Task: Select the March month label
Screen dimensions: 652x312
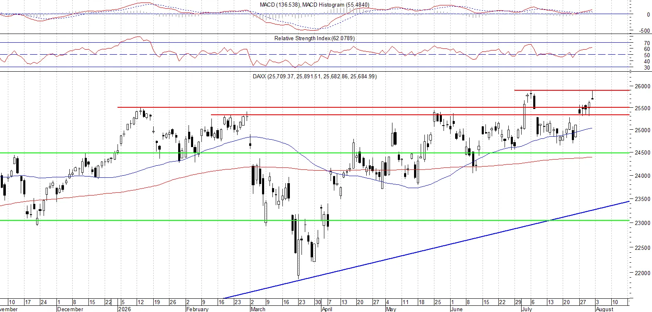Action: [x=258, y=309]
